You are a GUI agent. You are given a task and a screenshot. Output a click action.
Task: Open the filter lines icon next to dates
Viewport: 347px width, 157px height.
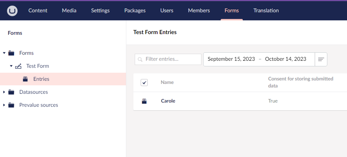(x=321, y=59)
